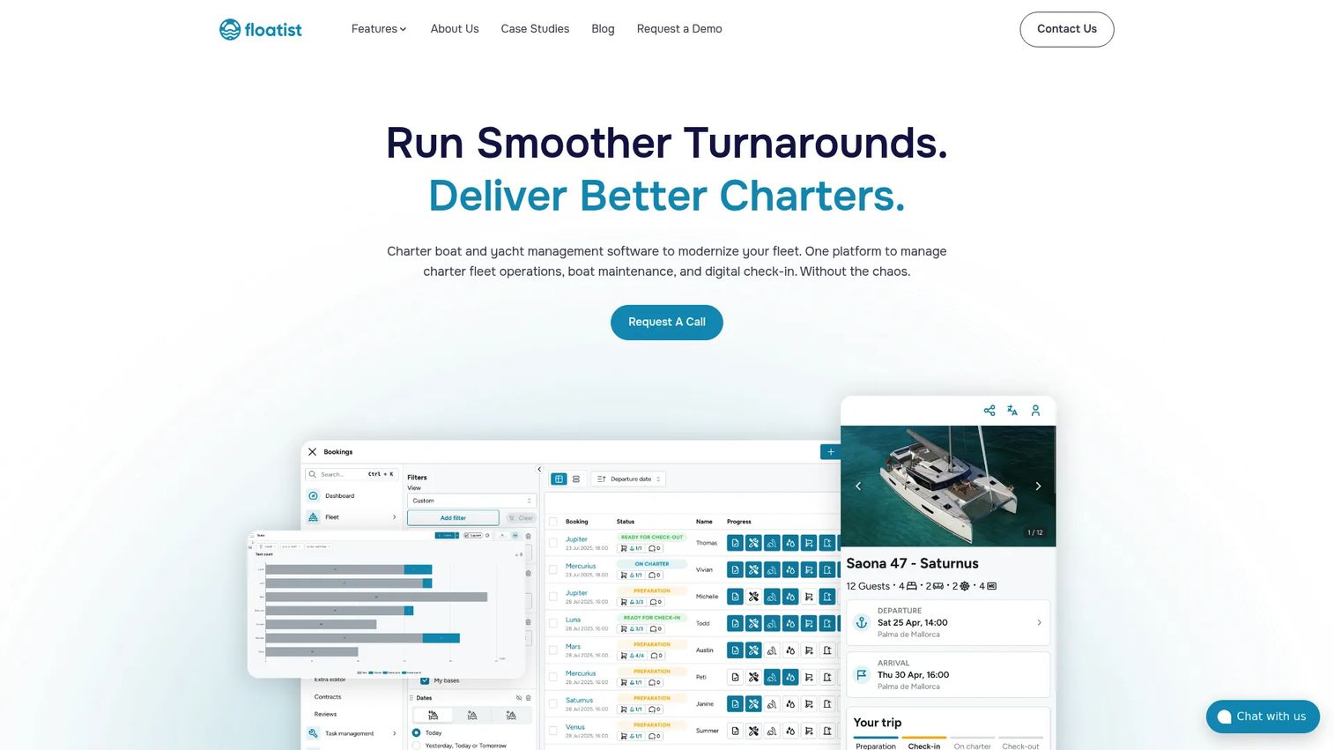The height and width of the screenshot is (750, 1334).
Task: Go to Case Studies in the navigation
Action: coord(535,29)
